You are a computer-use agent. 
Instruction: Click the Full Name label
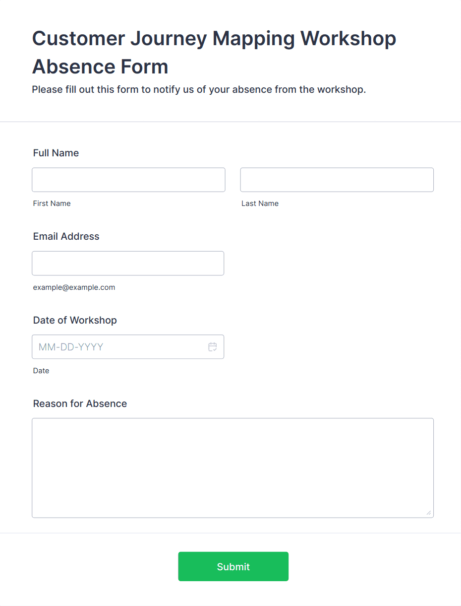click(56, 153)
